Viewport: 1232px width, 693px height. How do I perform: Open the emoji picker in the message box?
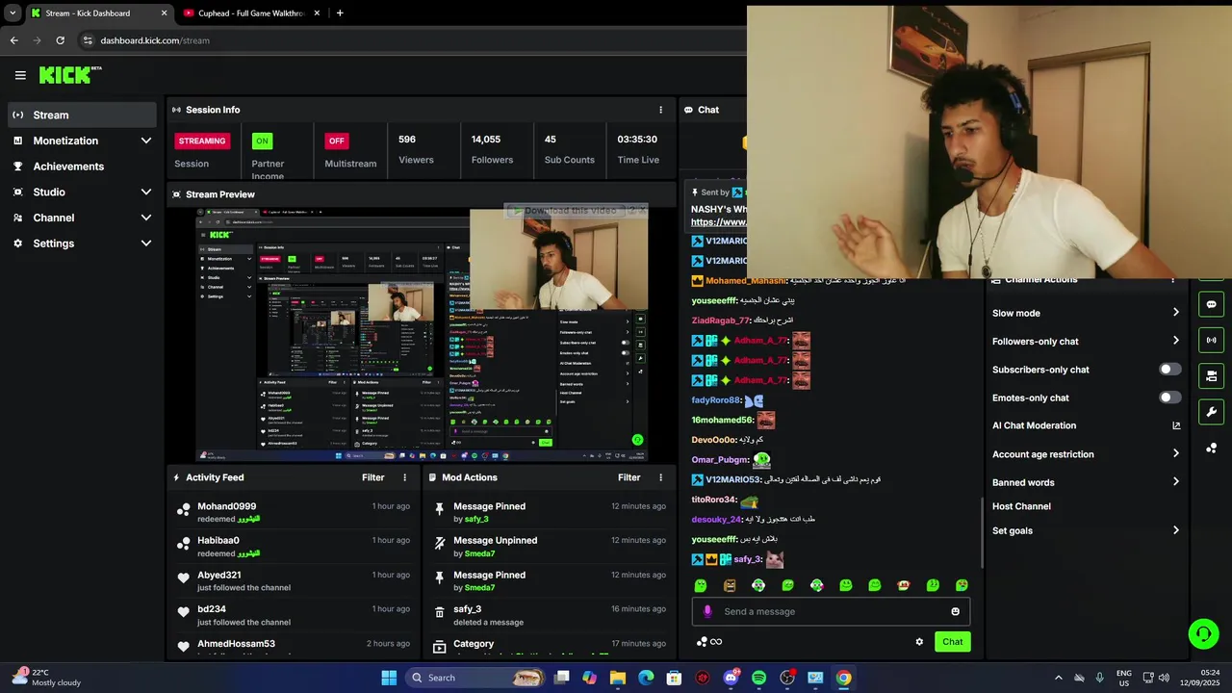tap(955, 611)
